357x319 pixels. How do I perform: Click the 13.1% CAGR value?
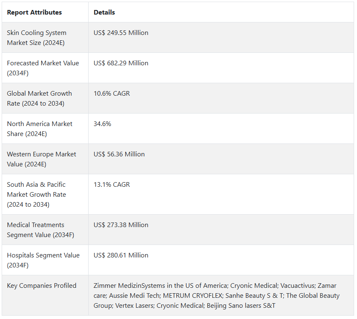click(112, 185)
